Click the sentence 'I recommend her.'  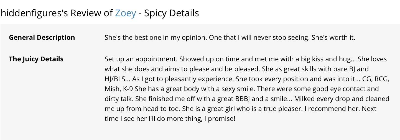(x=331, y=109)
